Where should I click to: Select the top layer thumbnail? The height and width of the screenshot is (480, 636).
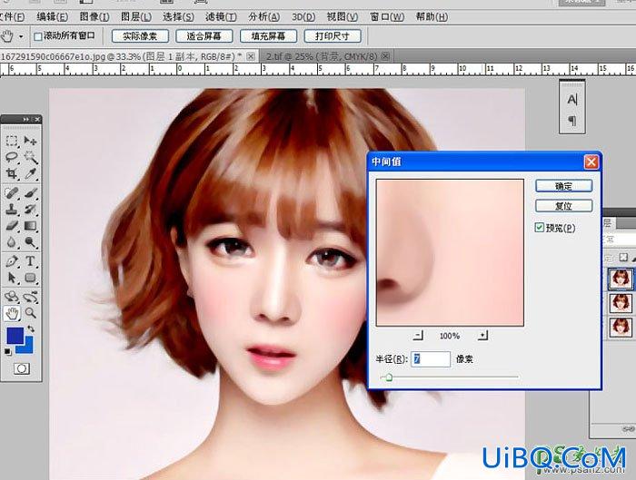(x=621, y=279)
